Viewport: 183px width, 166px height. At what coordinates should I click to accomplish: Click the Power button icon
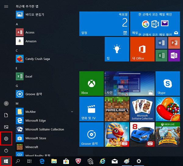point(6,150)
